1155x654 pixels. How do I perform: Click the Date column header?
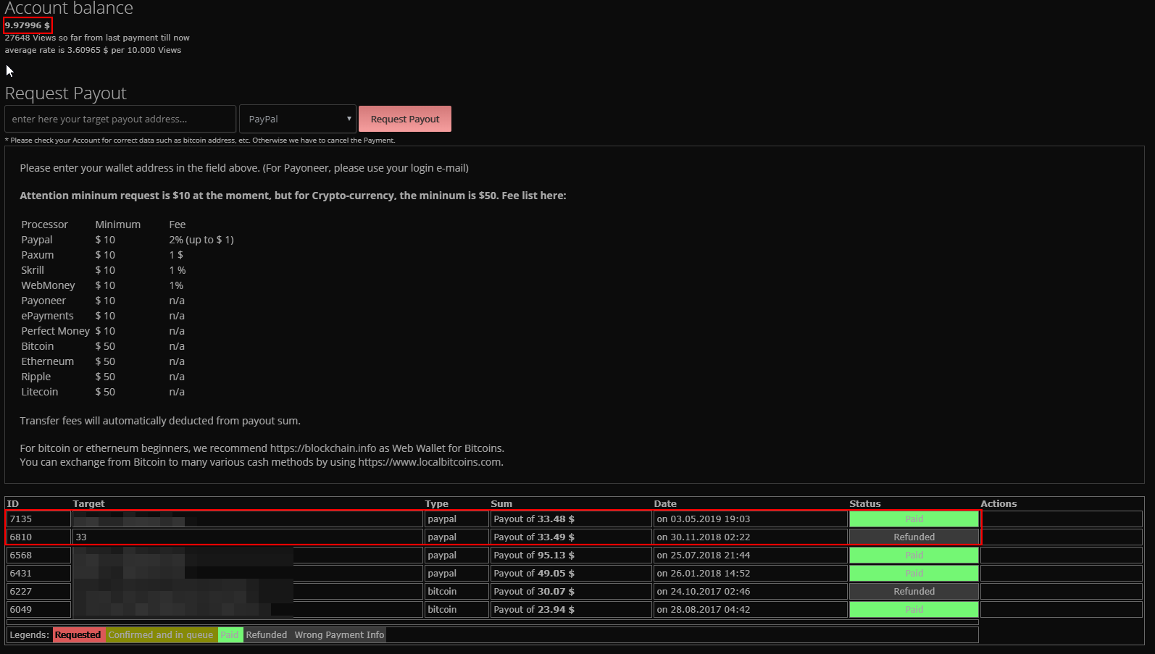[x=665, y=504]
